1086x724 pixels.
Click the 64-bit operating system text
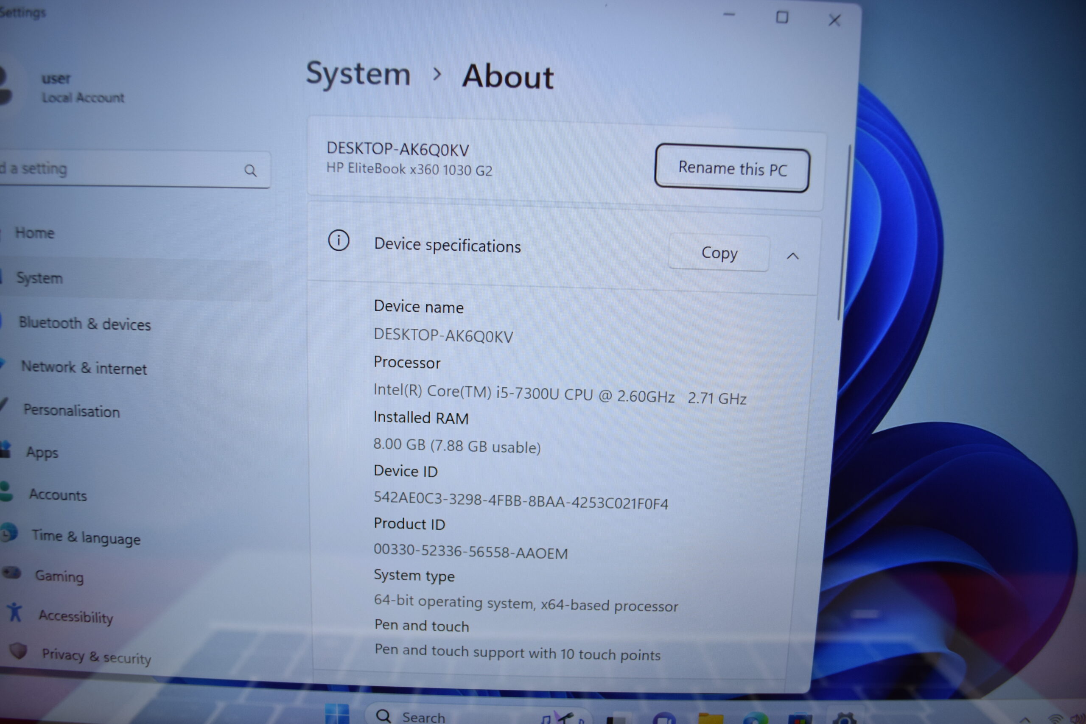pos(526,603)
